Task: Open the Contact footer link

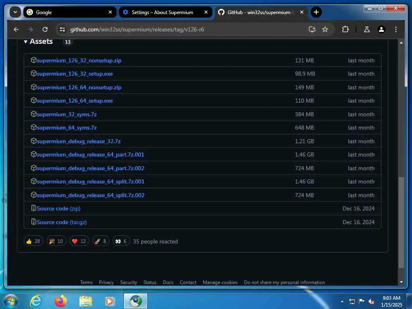Action: (188, 282)
